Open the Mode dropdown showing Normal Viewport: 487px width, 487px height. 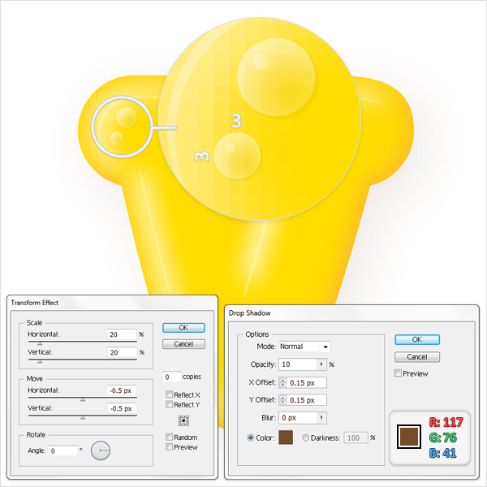point(304,347)
